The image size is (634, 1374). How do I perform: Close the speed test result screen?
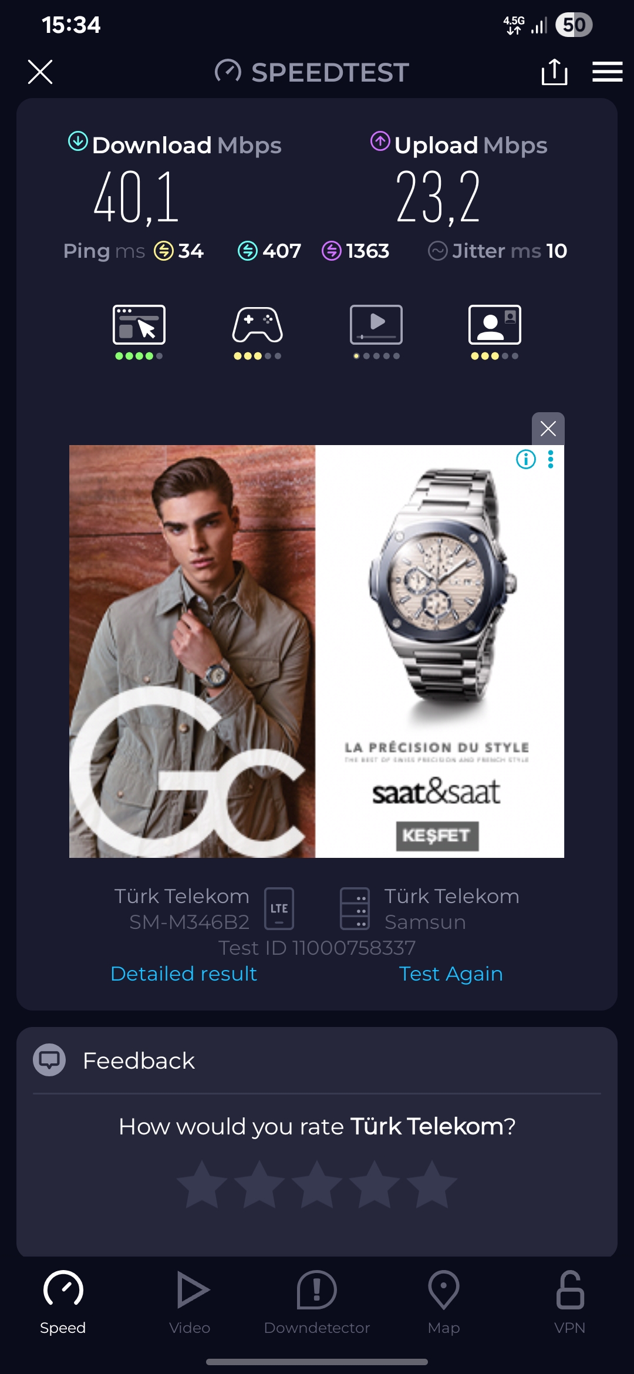[41, 72]
